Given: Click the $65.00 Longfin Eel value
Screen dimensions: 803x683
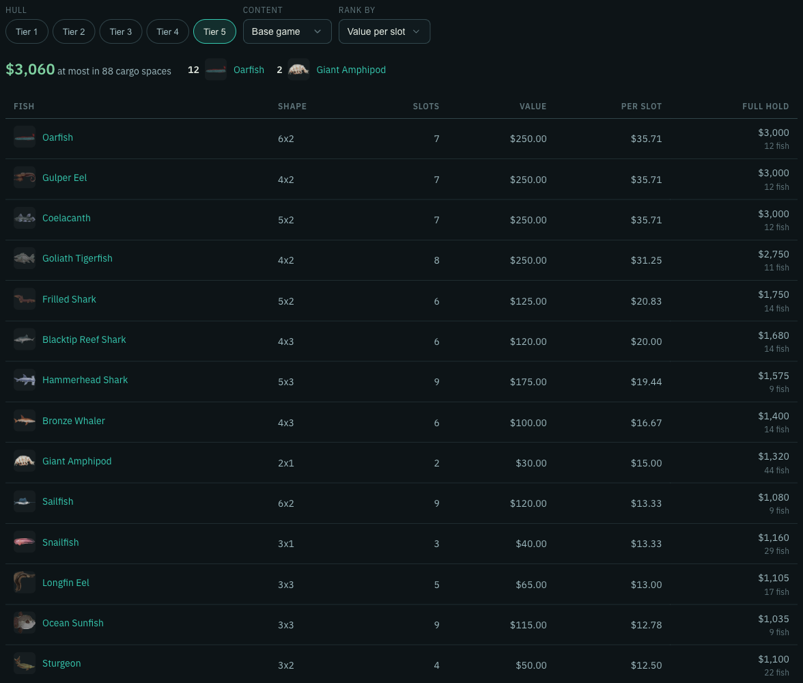Looking at the screenshot, I should tap(531, 585).
